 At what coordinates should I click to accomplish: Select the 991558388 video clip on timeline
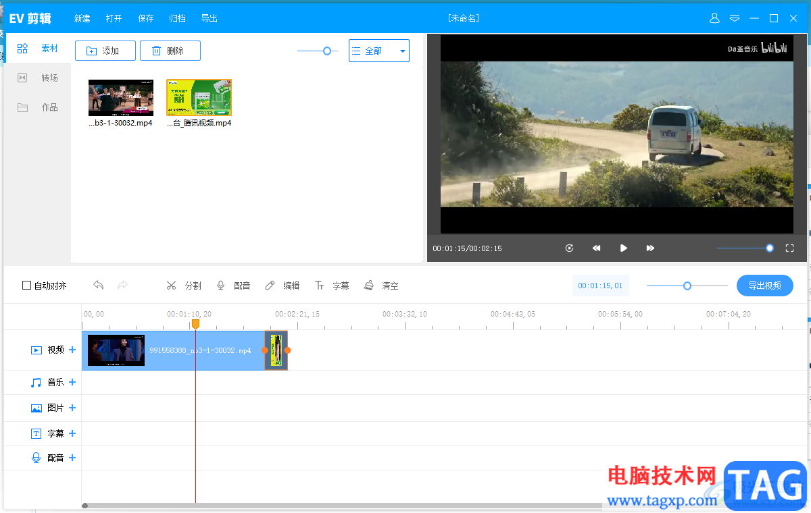173,350
